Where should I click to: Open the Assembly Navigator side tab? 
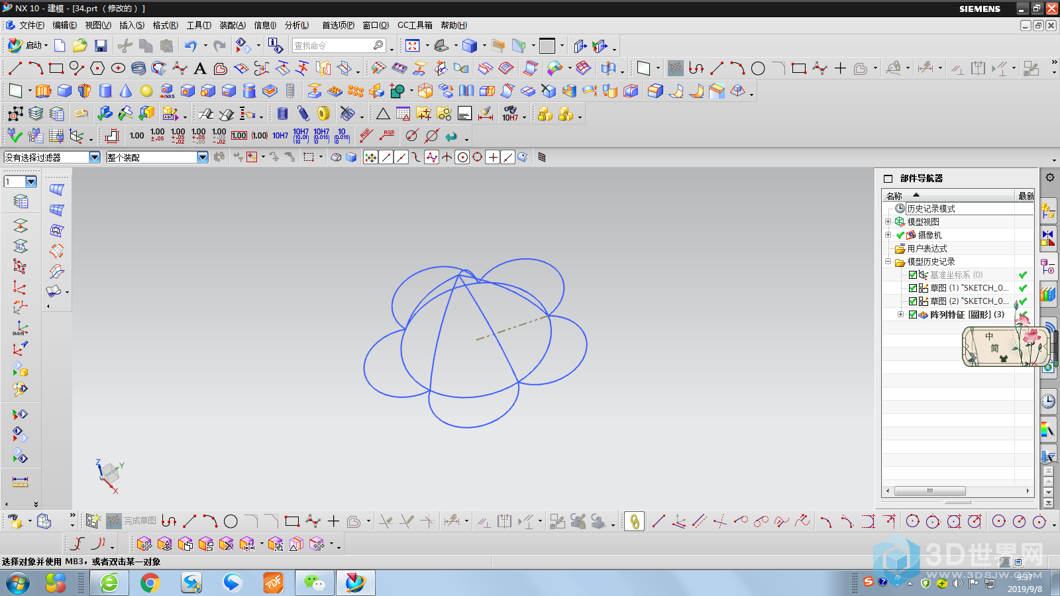[1048, 211]
